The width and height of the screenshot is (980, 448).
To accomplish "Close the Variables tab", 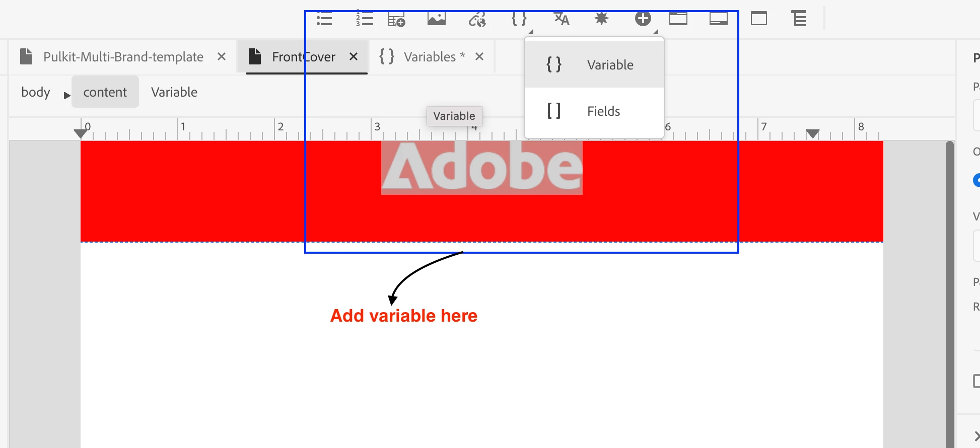I will click(479, 57).
